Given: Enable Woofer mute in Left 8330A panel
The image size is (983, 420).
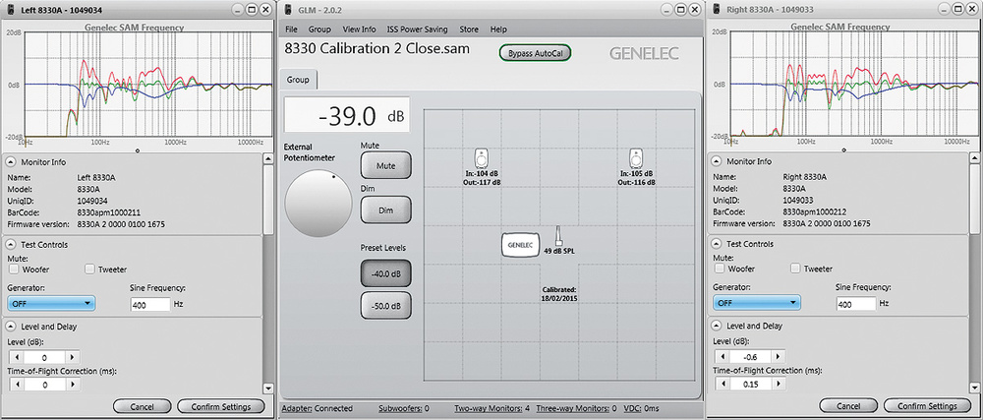Looking at the screenshot, I should [15, 269].
